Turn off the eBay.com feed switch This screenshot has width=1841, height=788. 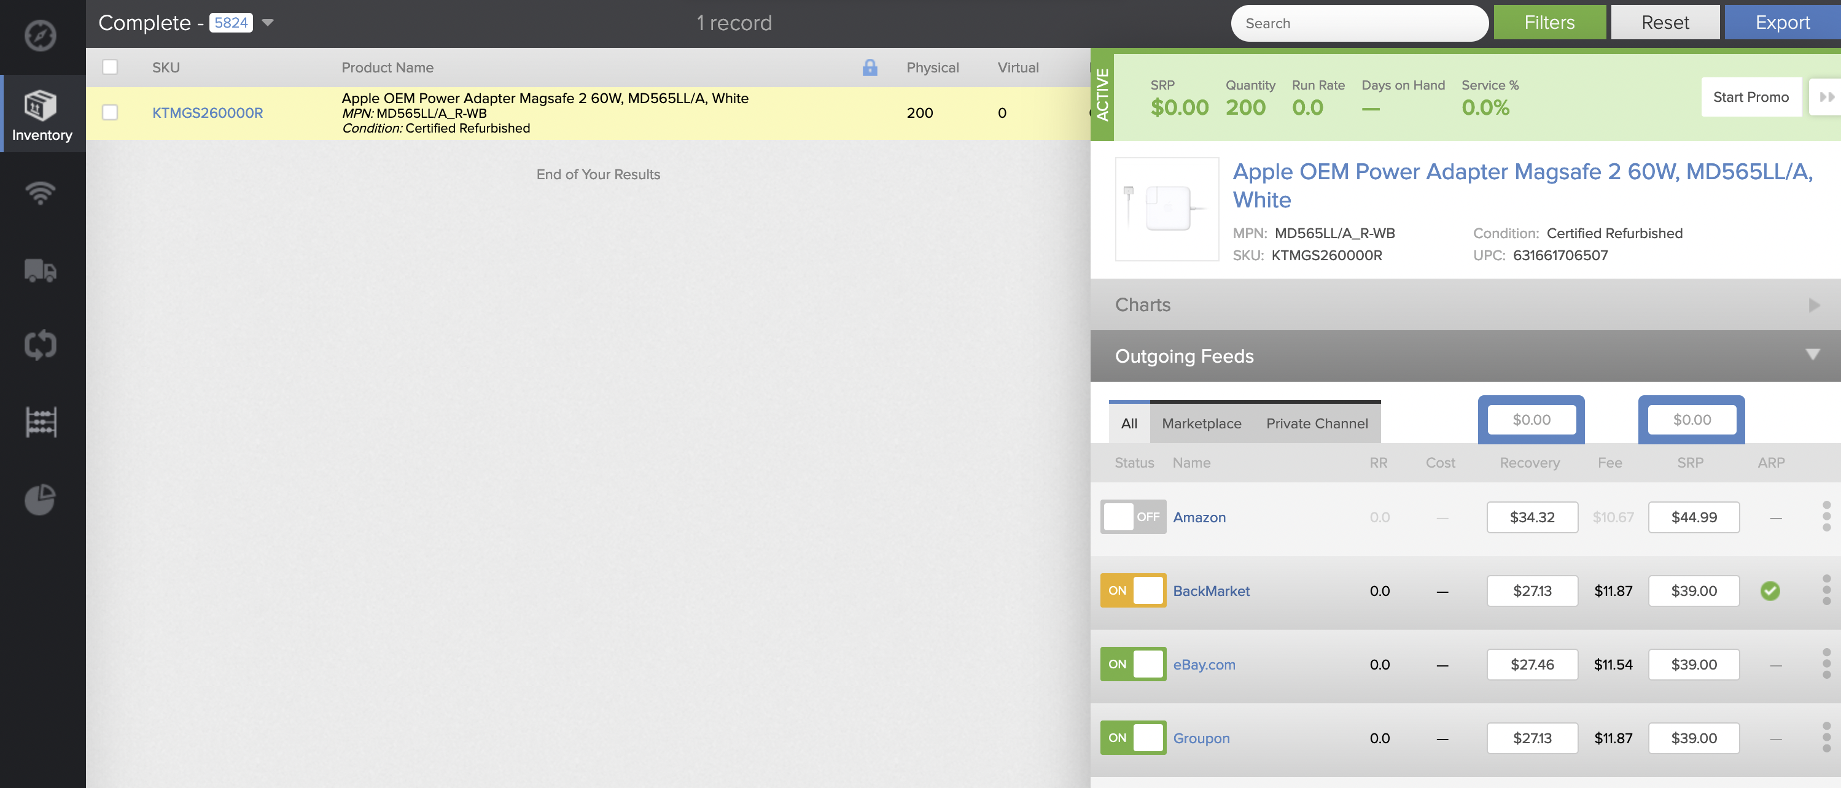[x=1133, y=663]
